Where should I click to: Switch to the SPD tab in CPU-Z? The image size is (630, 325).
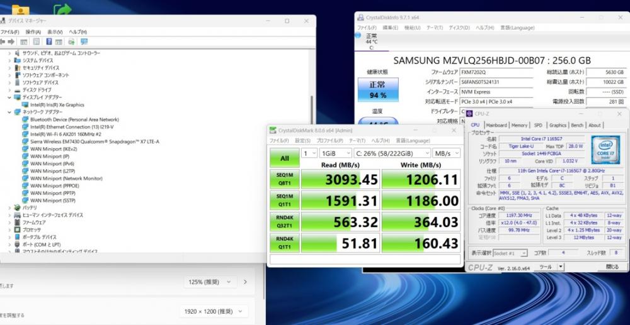click(x=539, y=126)
